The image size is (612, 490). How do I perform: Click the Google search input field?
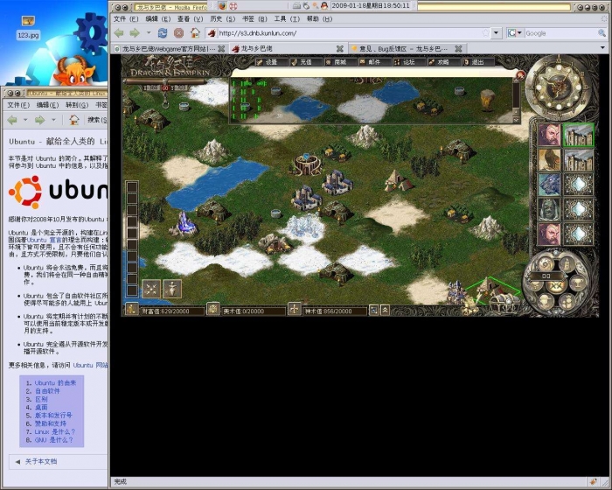pos(561,33)
